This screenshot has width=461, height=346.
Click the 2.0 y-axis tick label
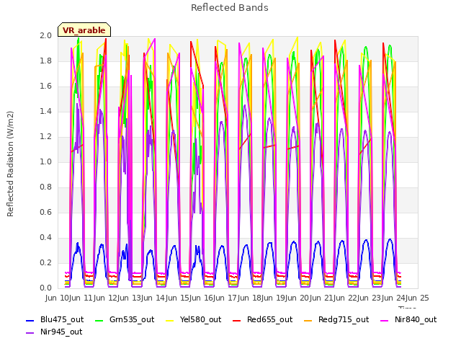coord(46,35)
